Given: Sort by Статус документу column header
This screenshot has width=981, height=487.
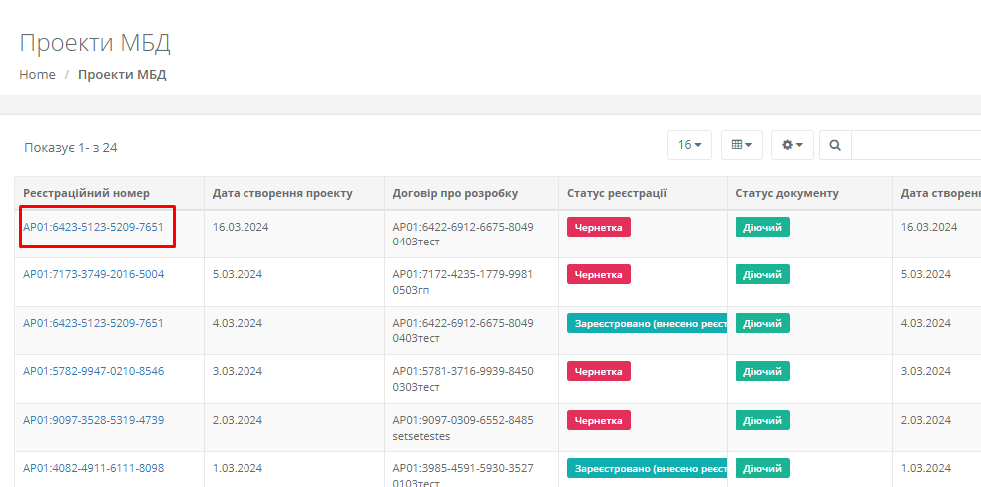Looking at the screenshot, I should tap(786, 193).
